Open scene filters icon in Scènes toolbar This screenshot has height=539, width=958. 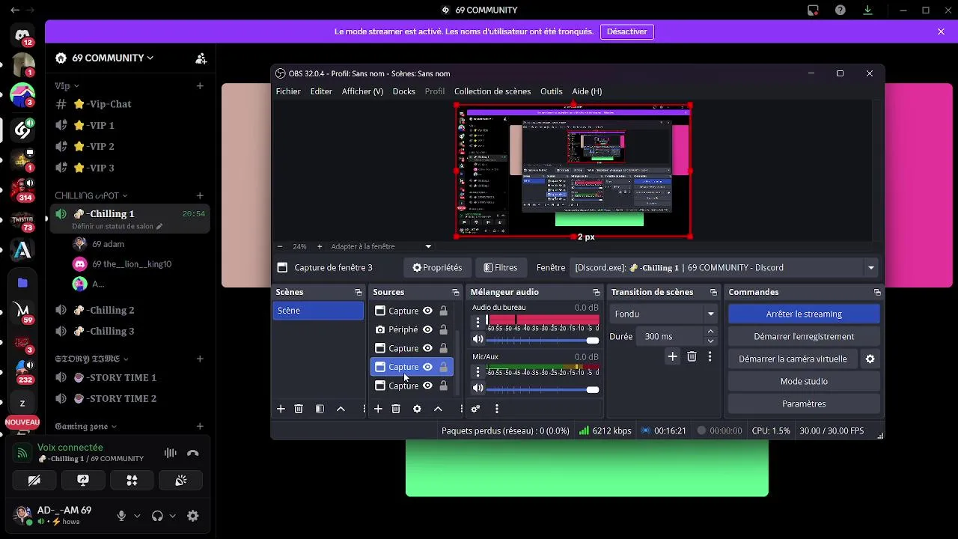click(x=320, y=409)
